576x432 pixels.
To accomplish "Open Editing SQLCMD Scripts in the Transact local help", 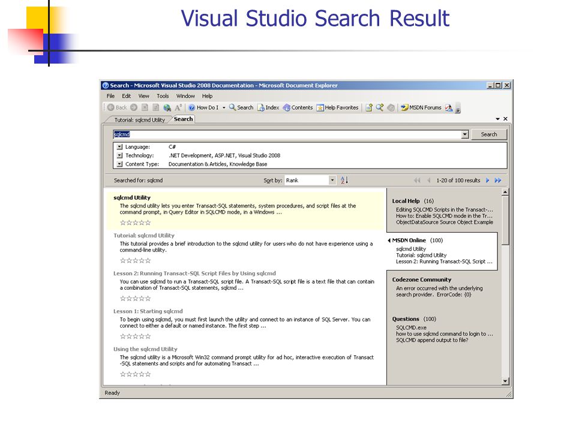I will (x=444, y=210).
